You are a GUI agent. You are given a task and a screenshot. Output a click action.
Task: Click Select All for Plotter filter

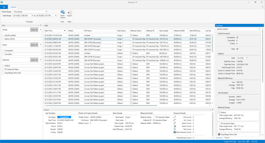[x=34, y=30]
